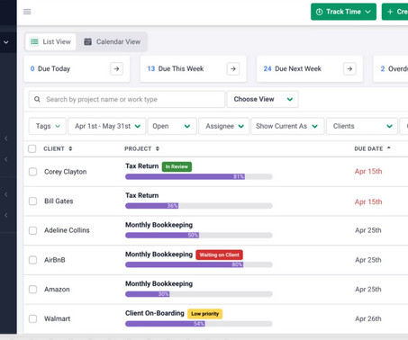The height and width of the screenshot is (340, 408).
Task: Check the Adeline Collins row checkbox
Action: coord(32,230)
